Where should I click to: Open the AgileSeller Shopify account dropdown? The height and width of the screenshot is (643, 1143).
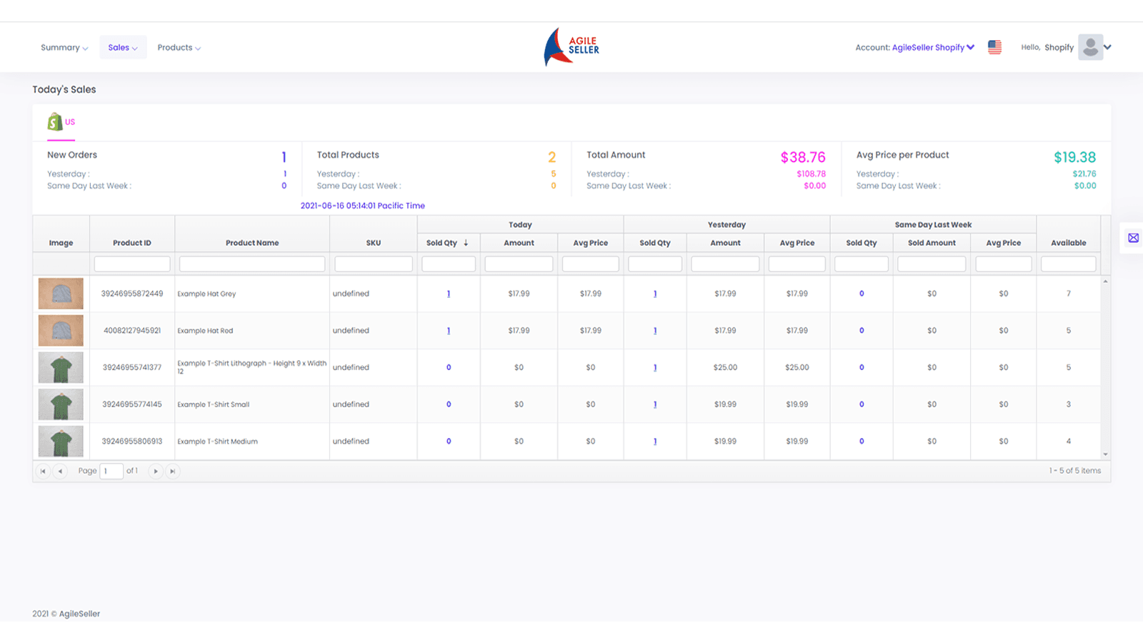(x=932, y=48)
